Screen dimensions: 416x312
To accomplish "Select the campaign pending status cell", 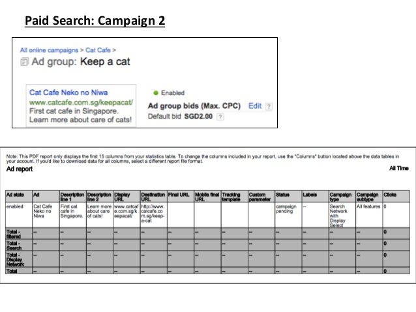I will click(286, 210).
